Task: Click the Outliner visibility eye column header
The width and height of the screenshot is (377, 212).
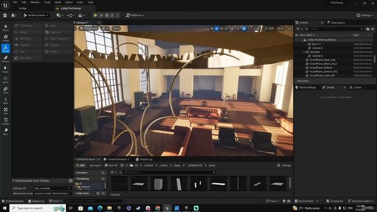Action: tap(297, 35)
